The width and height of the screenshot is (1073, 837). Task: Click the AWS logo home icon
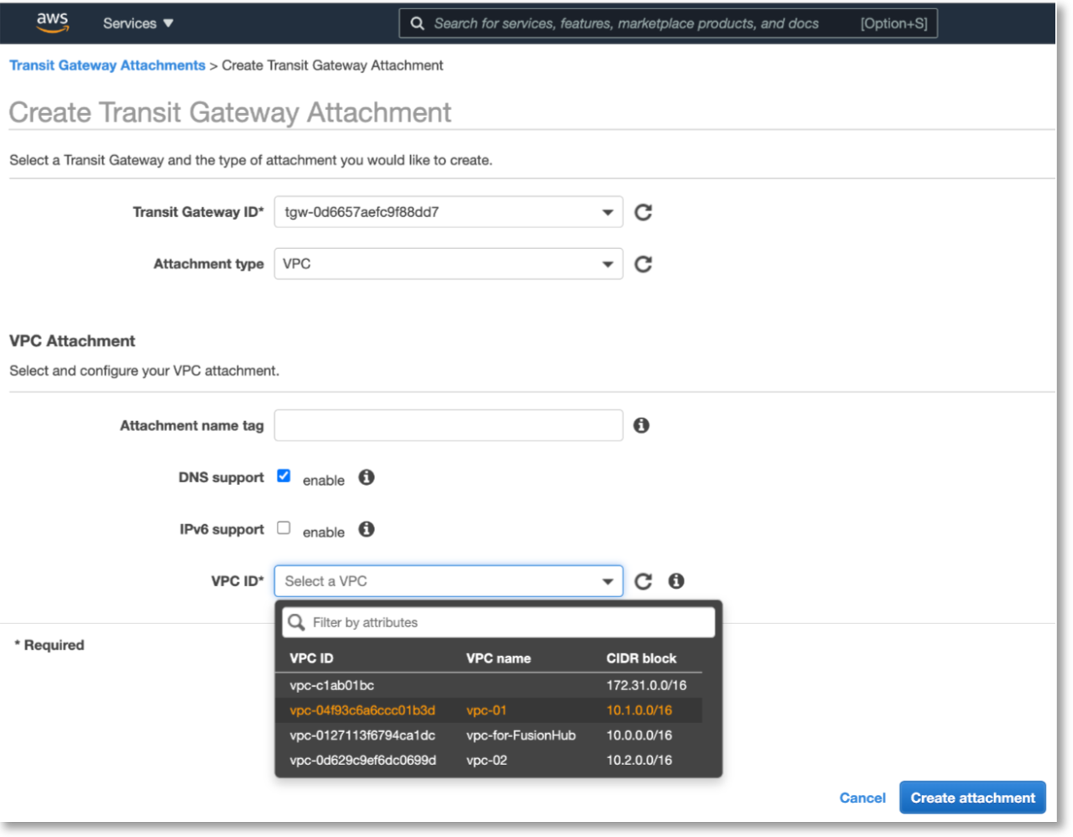52,23
